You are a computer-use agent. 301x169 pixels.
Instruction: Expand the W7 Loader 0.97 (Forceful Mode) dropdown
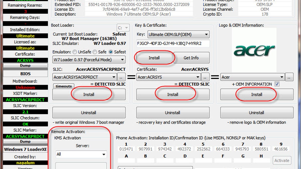tap(89, 60)
